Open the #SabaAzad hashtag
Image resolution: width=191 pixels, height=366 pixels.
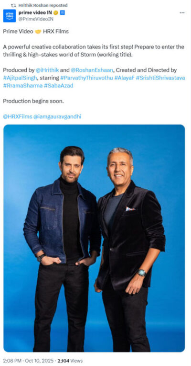(x=59, y=85)
